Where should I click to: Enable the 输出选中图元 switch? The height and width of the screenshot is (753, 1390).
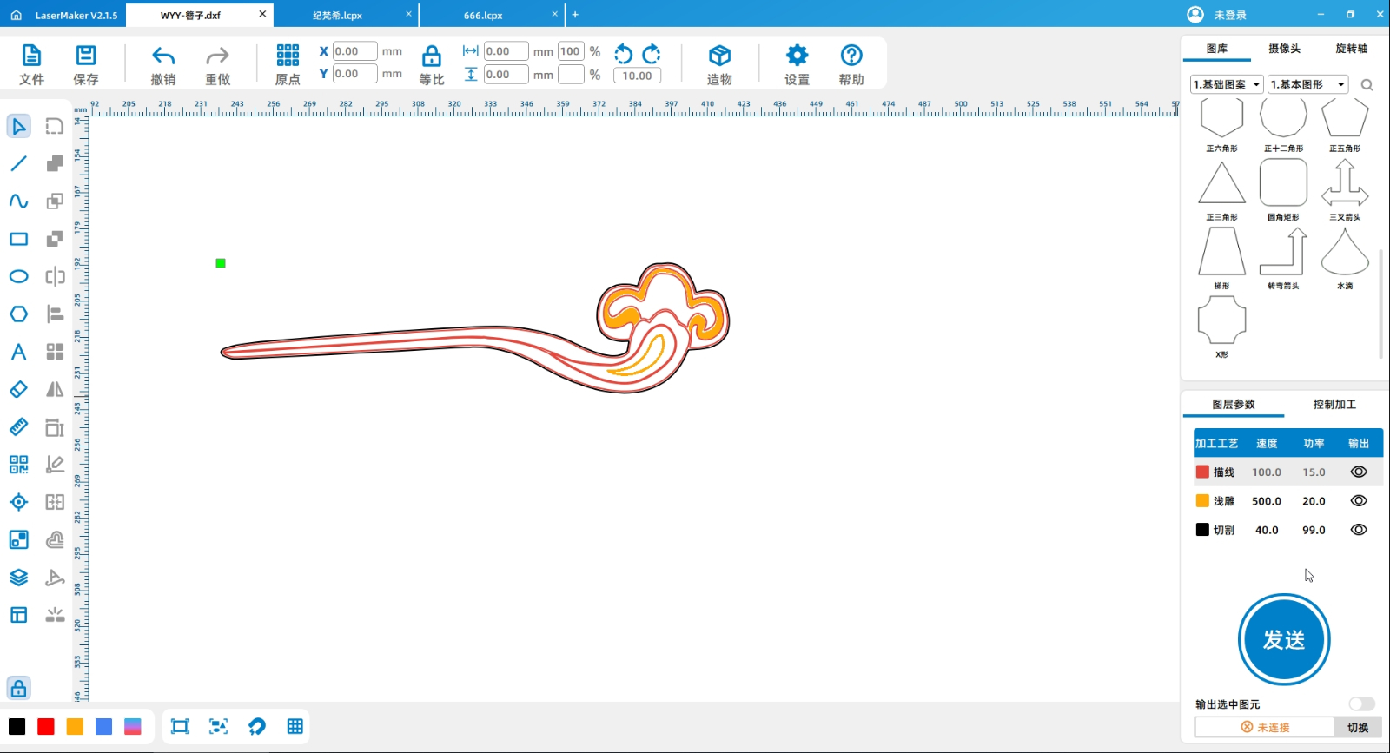click(1361, 703)
